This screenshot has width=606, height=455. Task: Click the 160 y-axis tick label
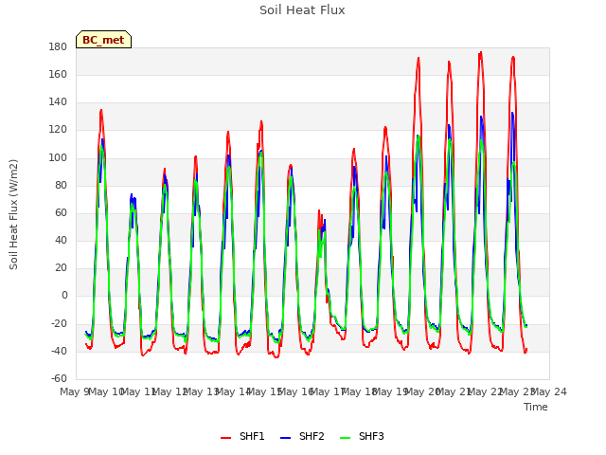point(58,74)
